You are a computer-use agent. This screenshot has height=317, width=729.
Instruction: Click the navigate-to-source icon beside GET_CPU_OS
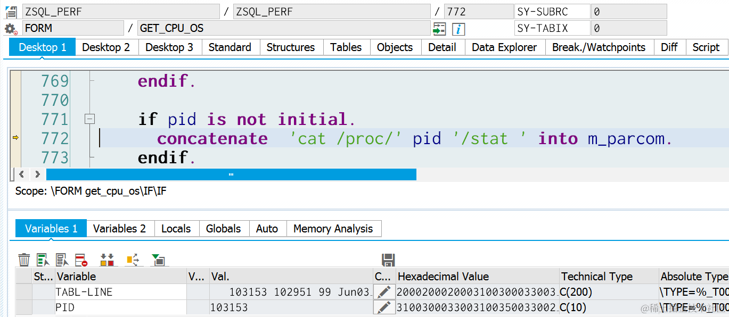click(x=439, y=29)
